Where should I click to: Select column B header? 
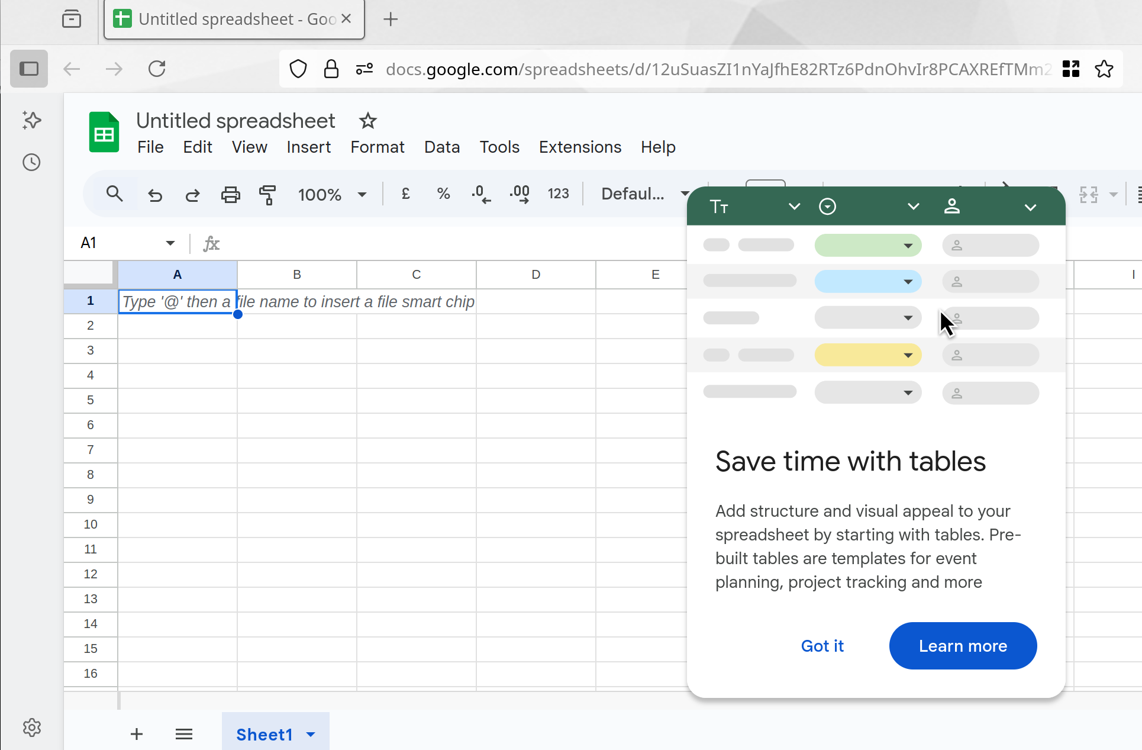[297, 275]
